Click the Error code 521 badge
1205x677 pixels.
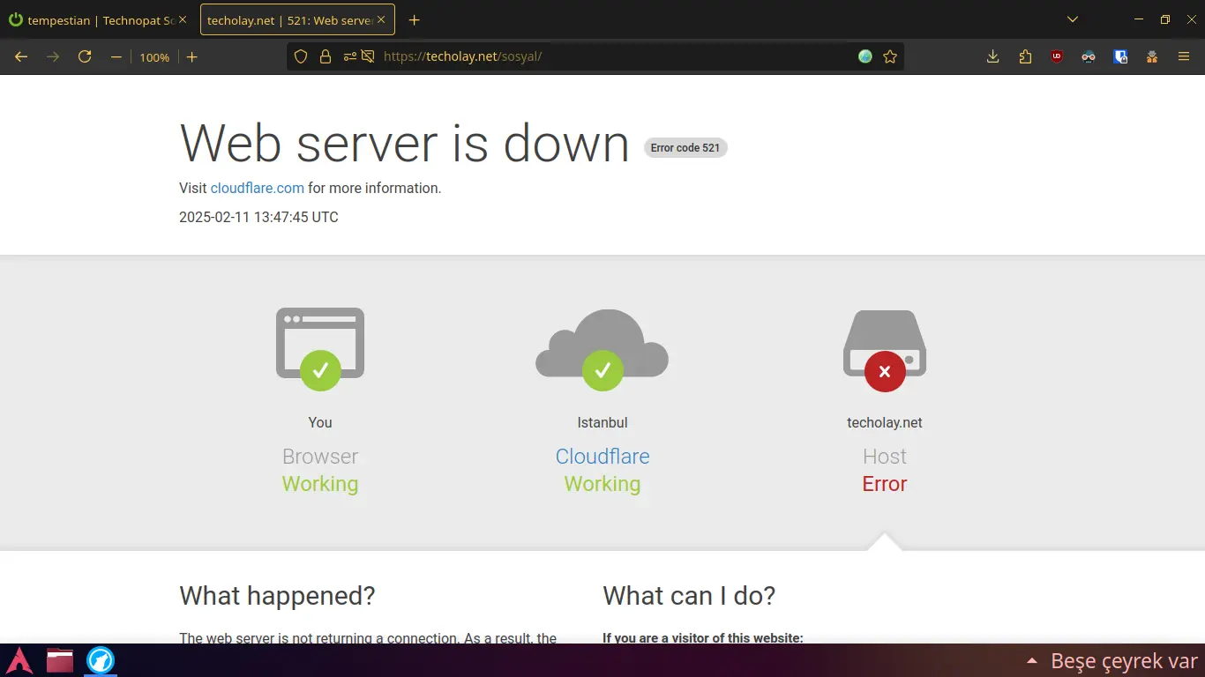tap(685, 148)
